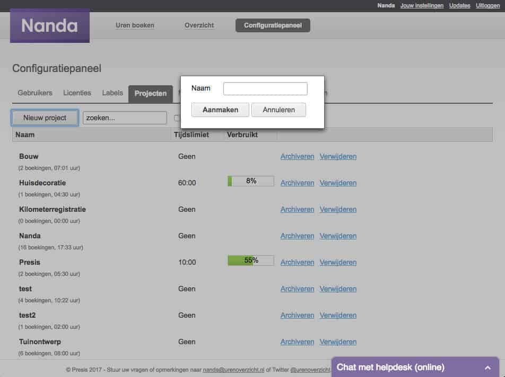Tick the partially hidden checkbox beside the search field
This screenshot has height=377, width=505.
tap(177, 118)
